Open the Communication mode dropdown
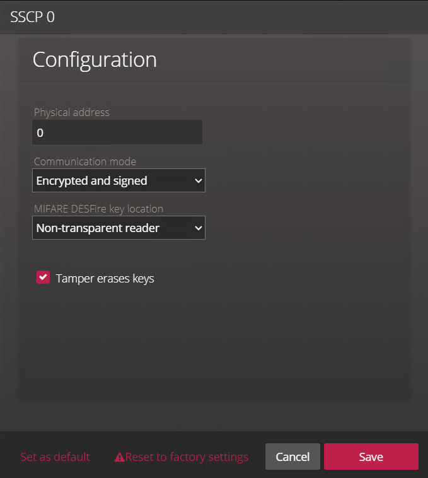The height and width of the screenshot is (478, 428). point(119,180)
